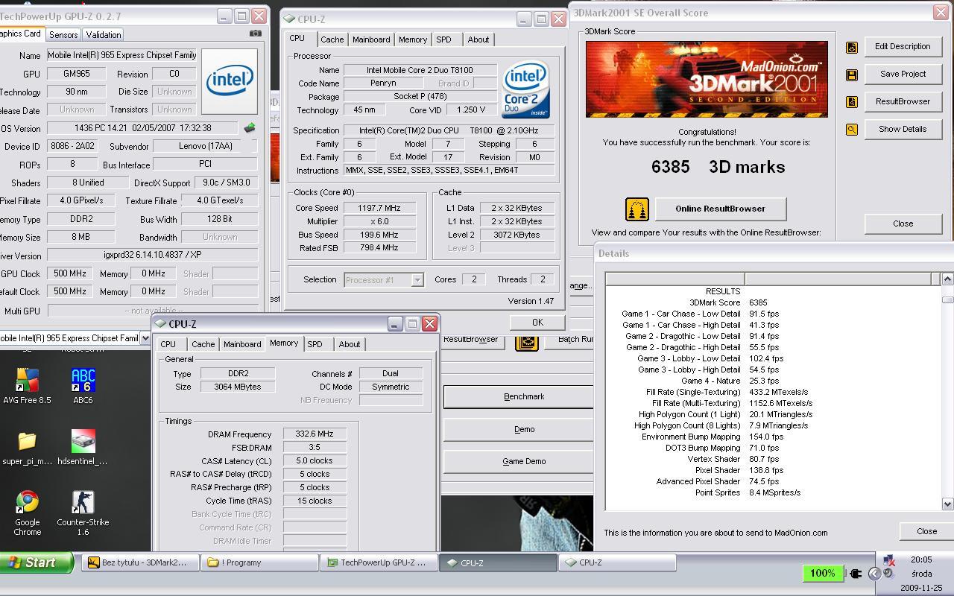Click the taskbar clock showing 20:05
This screenshot has width=954, height=596.
920,559
